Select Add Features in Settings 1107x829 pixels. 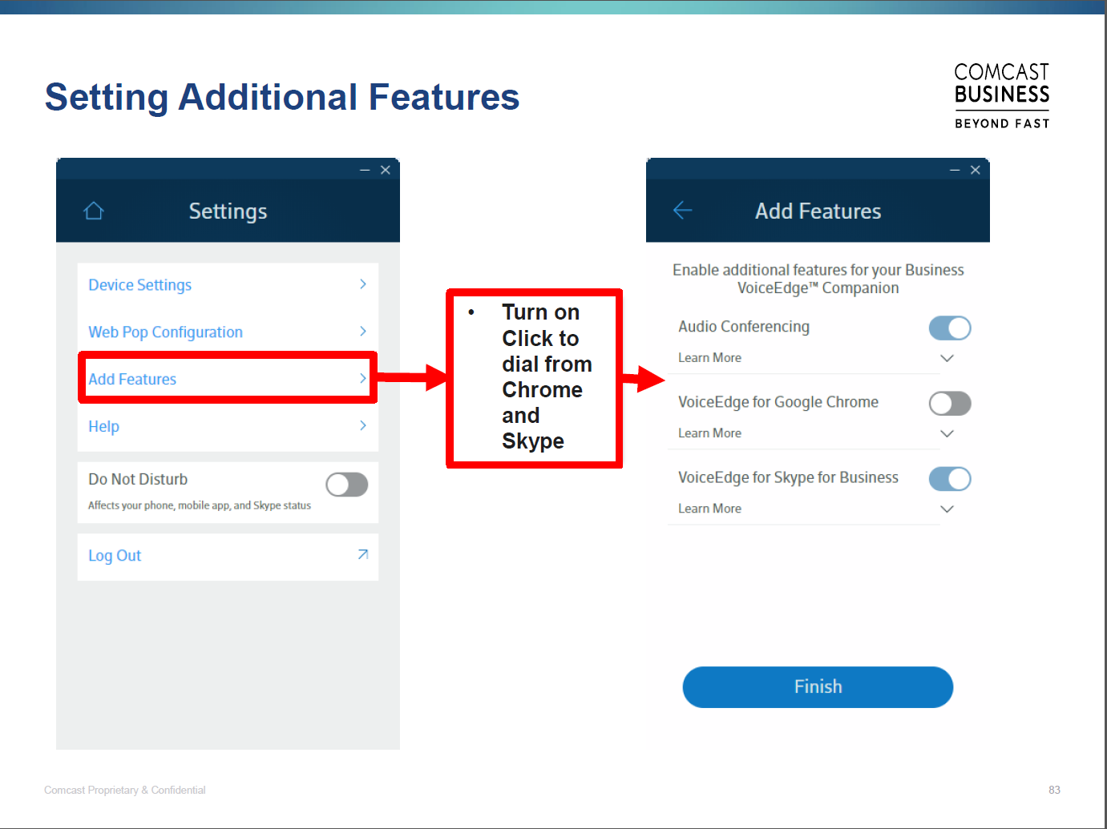[x=228, y=378]
